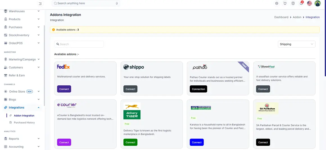Connect the Delivery Tiger addon

[130, 142]
